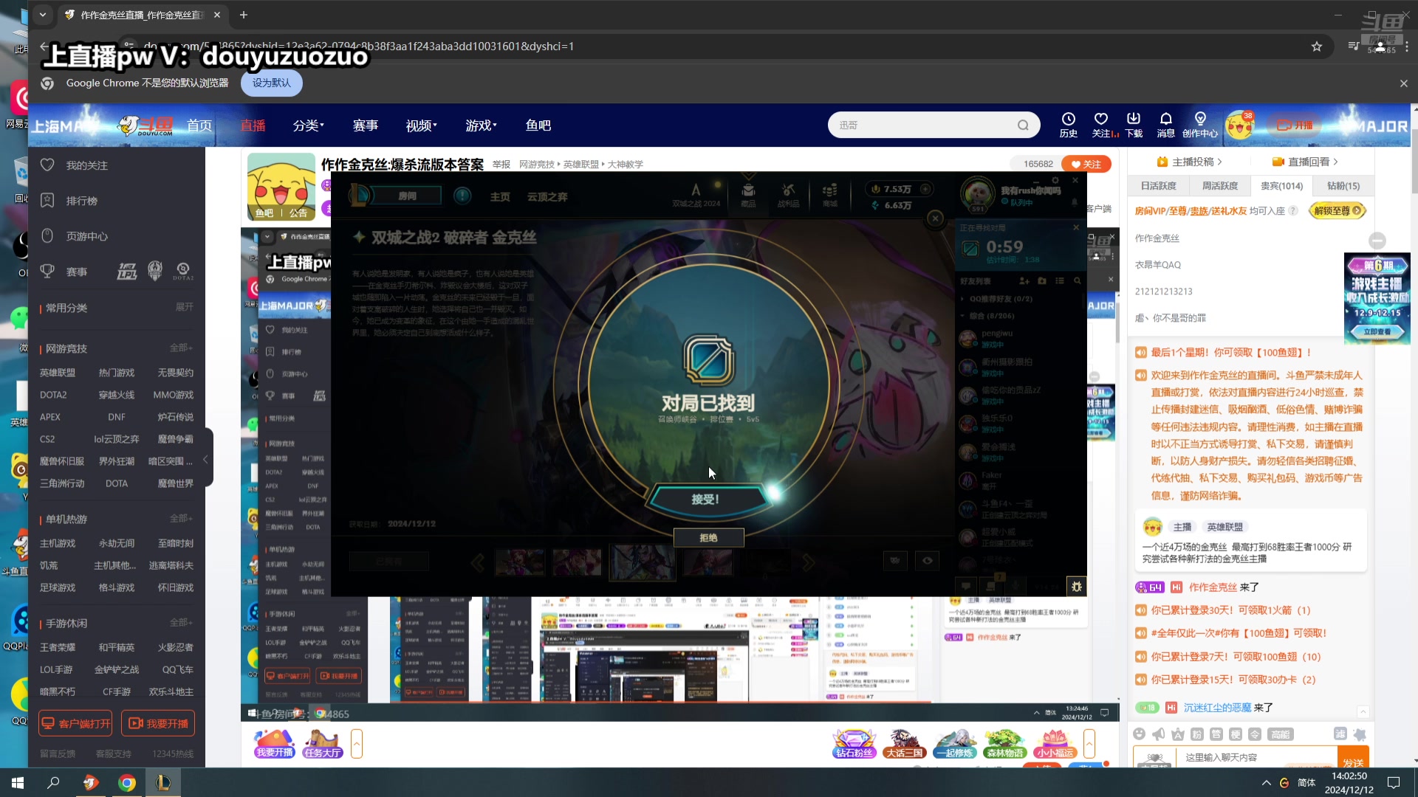Toggle 高能 chat mode
1418x797 pixels.
pos(1280,734)
